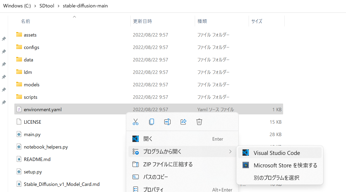This screenshot has height=192, width=346.
Task: Open the assets folder icon
Action: (x=19, y=35)
